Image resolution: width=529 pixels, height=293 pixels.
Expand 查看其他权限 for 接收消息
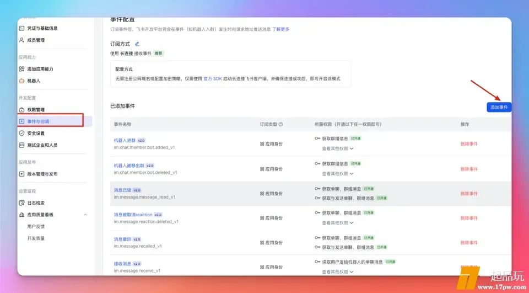tap(338, 271)
